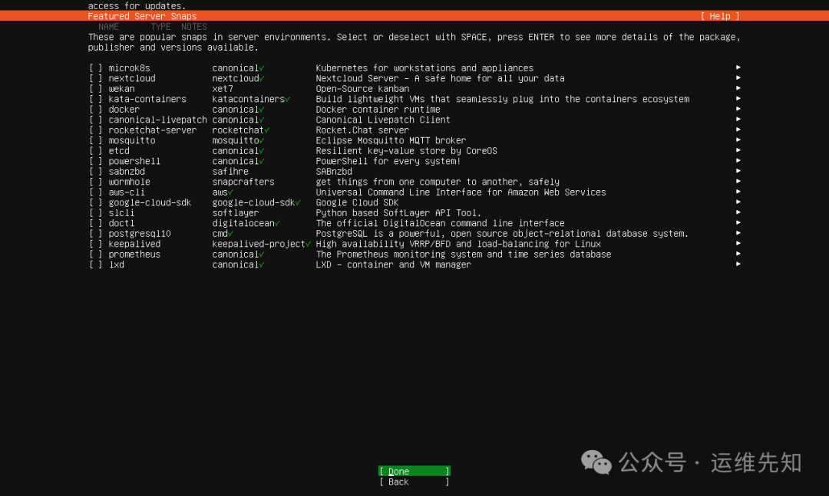Image resolution: width=829 pixels, height=496 pixels.
Task: Click the postgresql10 snap name
Action: pyautogui.click(x=140, y=234)
